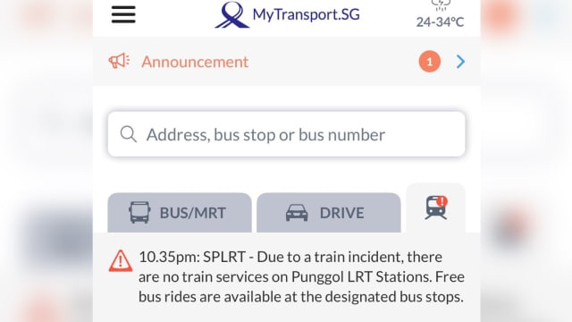Open the hamburger menu
Screen dimensions: 572x322
[123, 14]
